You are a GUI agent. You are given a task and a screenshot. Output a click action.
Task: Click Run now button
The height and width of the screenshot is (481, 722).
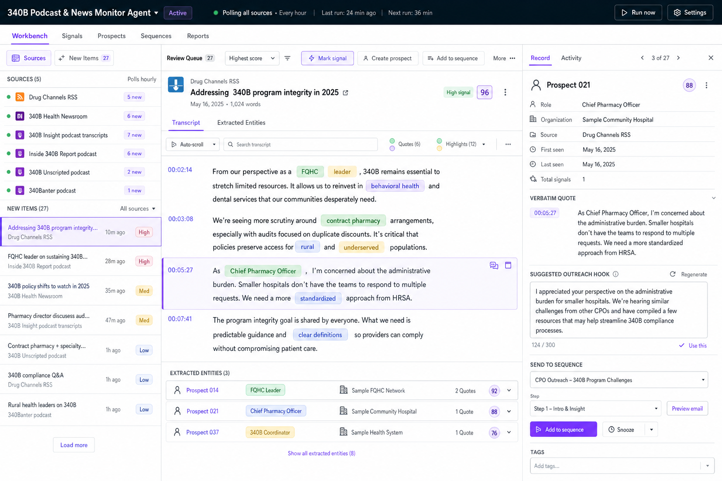(638, 13)
